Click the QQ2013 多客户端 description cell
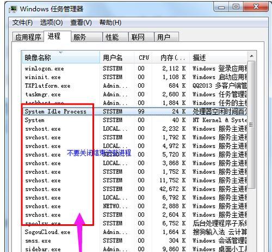 [x=220, y=85]
